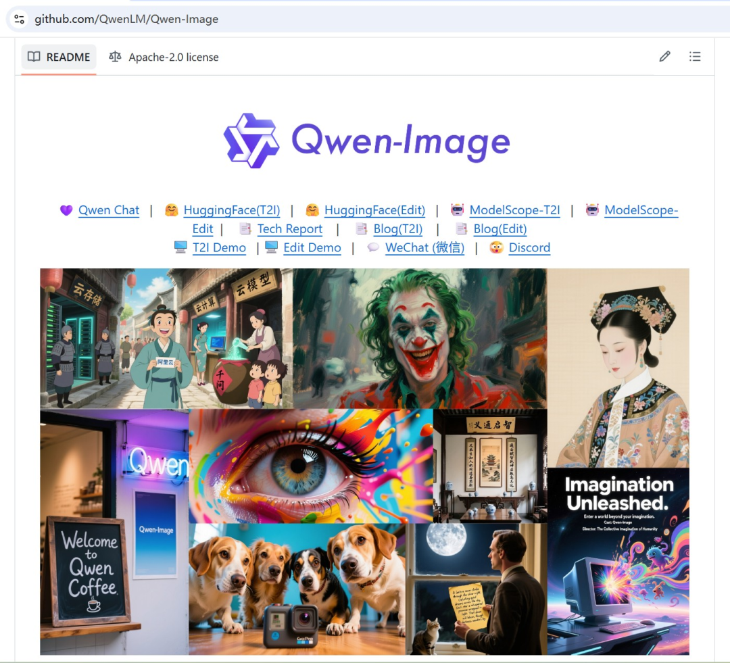Viewport: 730px width, 663px height.
Task: Open the Tech Report link
Action: (289, 229)
